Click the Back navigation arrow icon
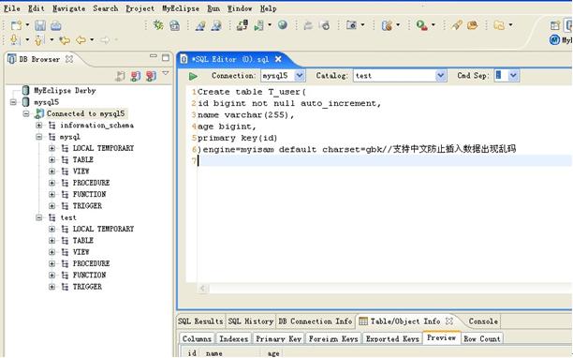Screen dimensions: 573x358 [x=81, y=40]
